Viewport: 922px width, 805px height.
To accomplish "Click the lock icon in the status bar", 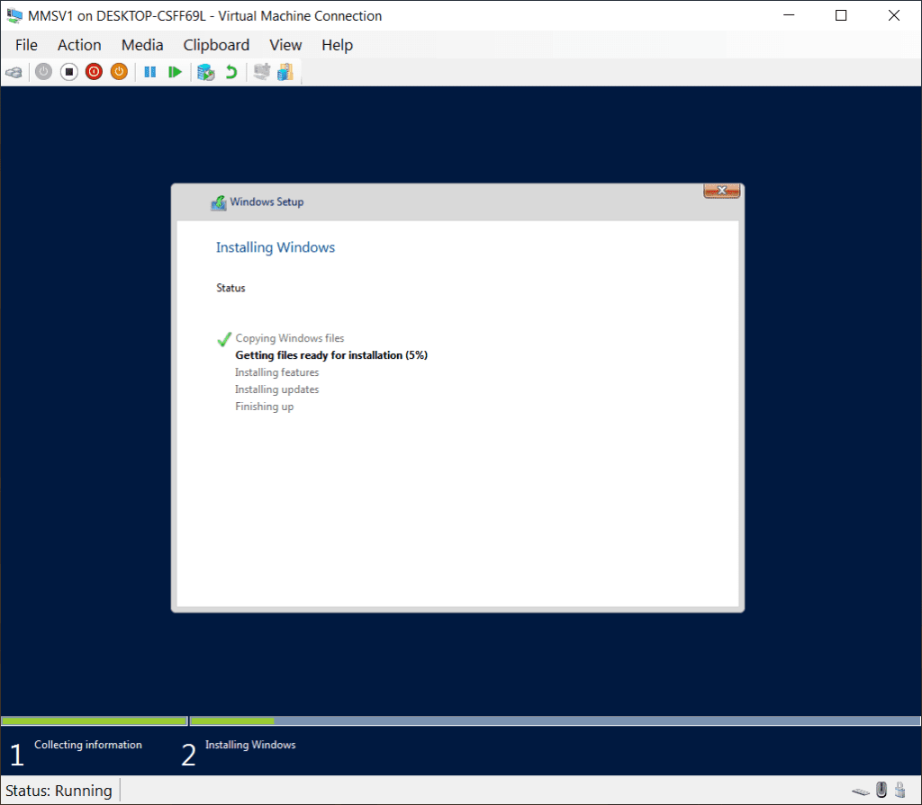I will coord(899,790).
